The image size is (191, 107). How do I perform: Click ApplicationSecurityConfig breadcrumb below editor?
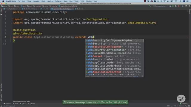click(x=21, y=102)
